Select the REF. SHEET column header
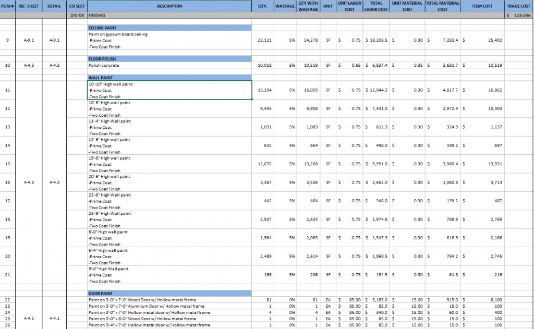This screenshot has height=329, width=534. pyautogui.click(x=29, y=6)
